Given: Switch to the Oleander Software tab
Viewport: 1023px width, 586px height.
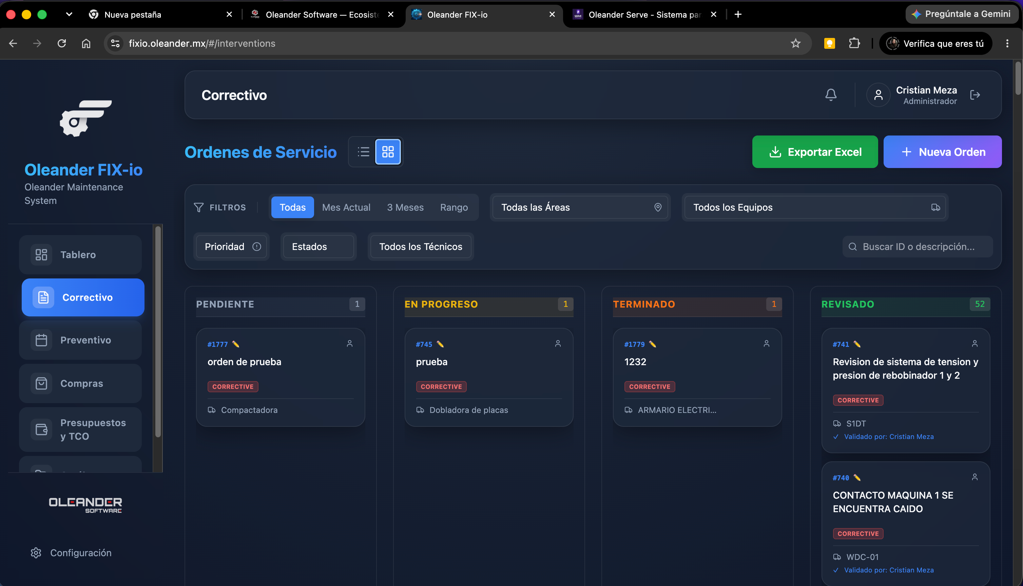Looking at the screenshot, I should tap(322, 15).
